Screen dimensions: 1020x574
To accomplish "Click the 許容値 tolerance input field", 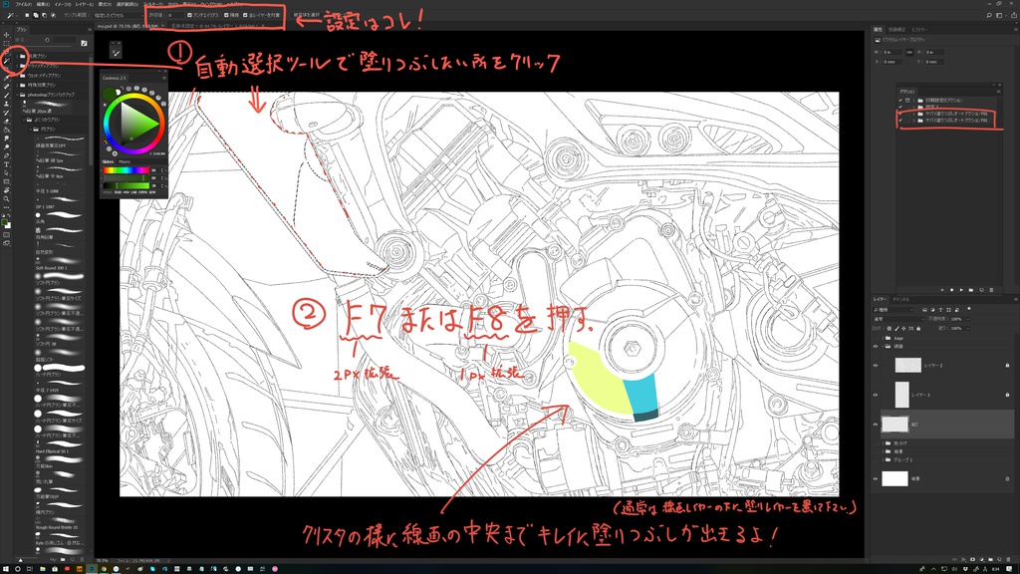I will coord(175,15).
